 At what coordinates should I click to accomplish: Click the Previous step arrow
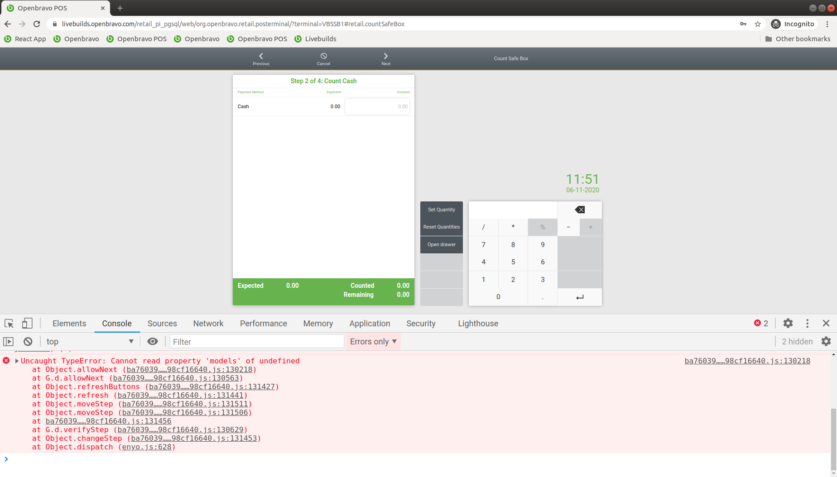[261, 58]
